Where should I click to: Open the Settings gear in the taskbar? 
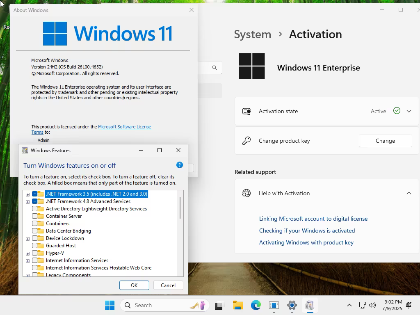[x=292, y=305]
